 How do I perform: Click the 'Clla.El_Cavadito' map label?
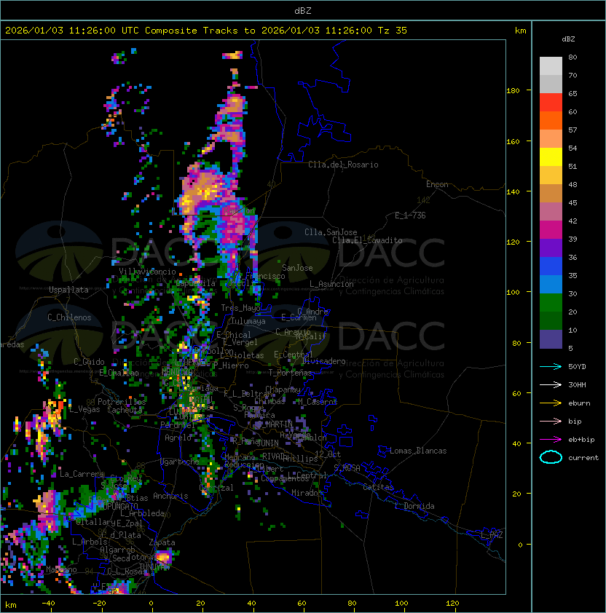coord(367,240)
